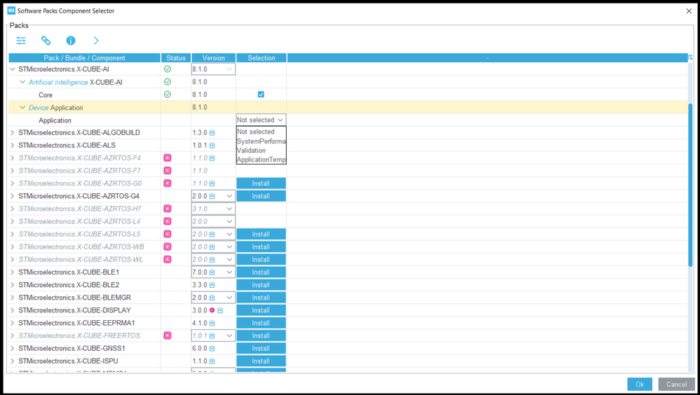Click pink chip status icon for X-CUBE-AZRTOS-L4
The height and width of the screenshot is (395, 700).
point(168,221)
